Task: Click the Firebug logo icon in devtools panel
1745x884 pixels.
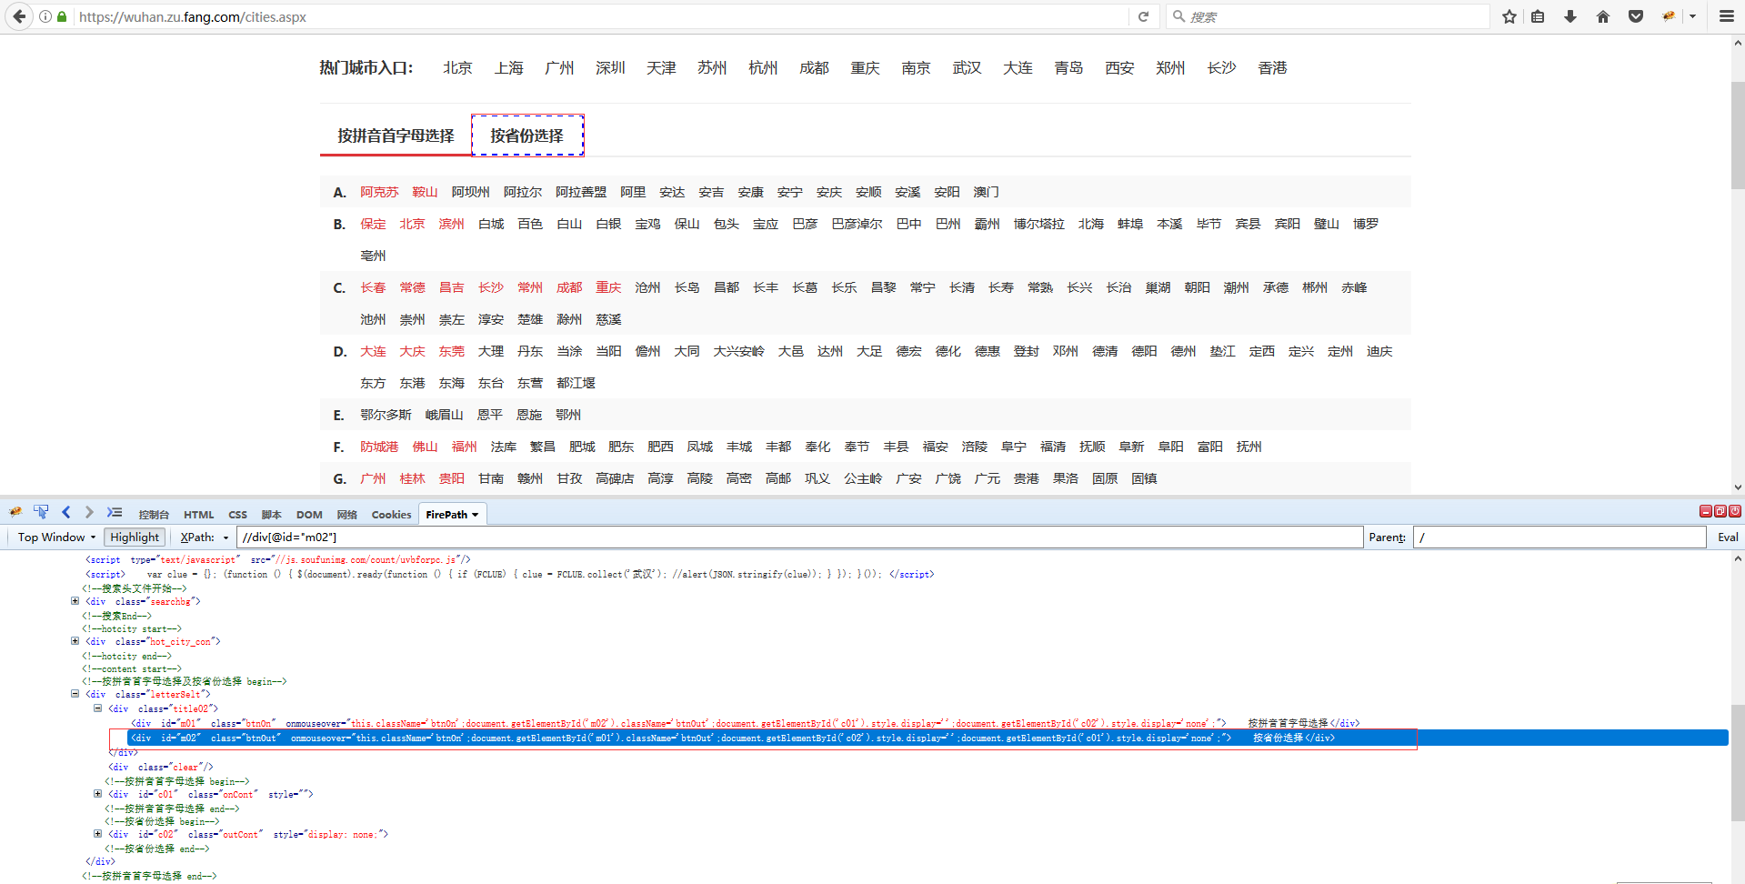Action: (16, 512)
